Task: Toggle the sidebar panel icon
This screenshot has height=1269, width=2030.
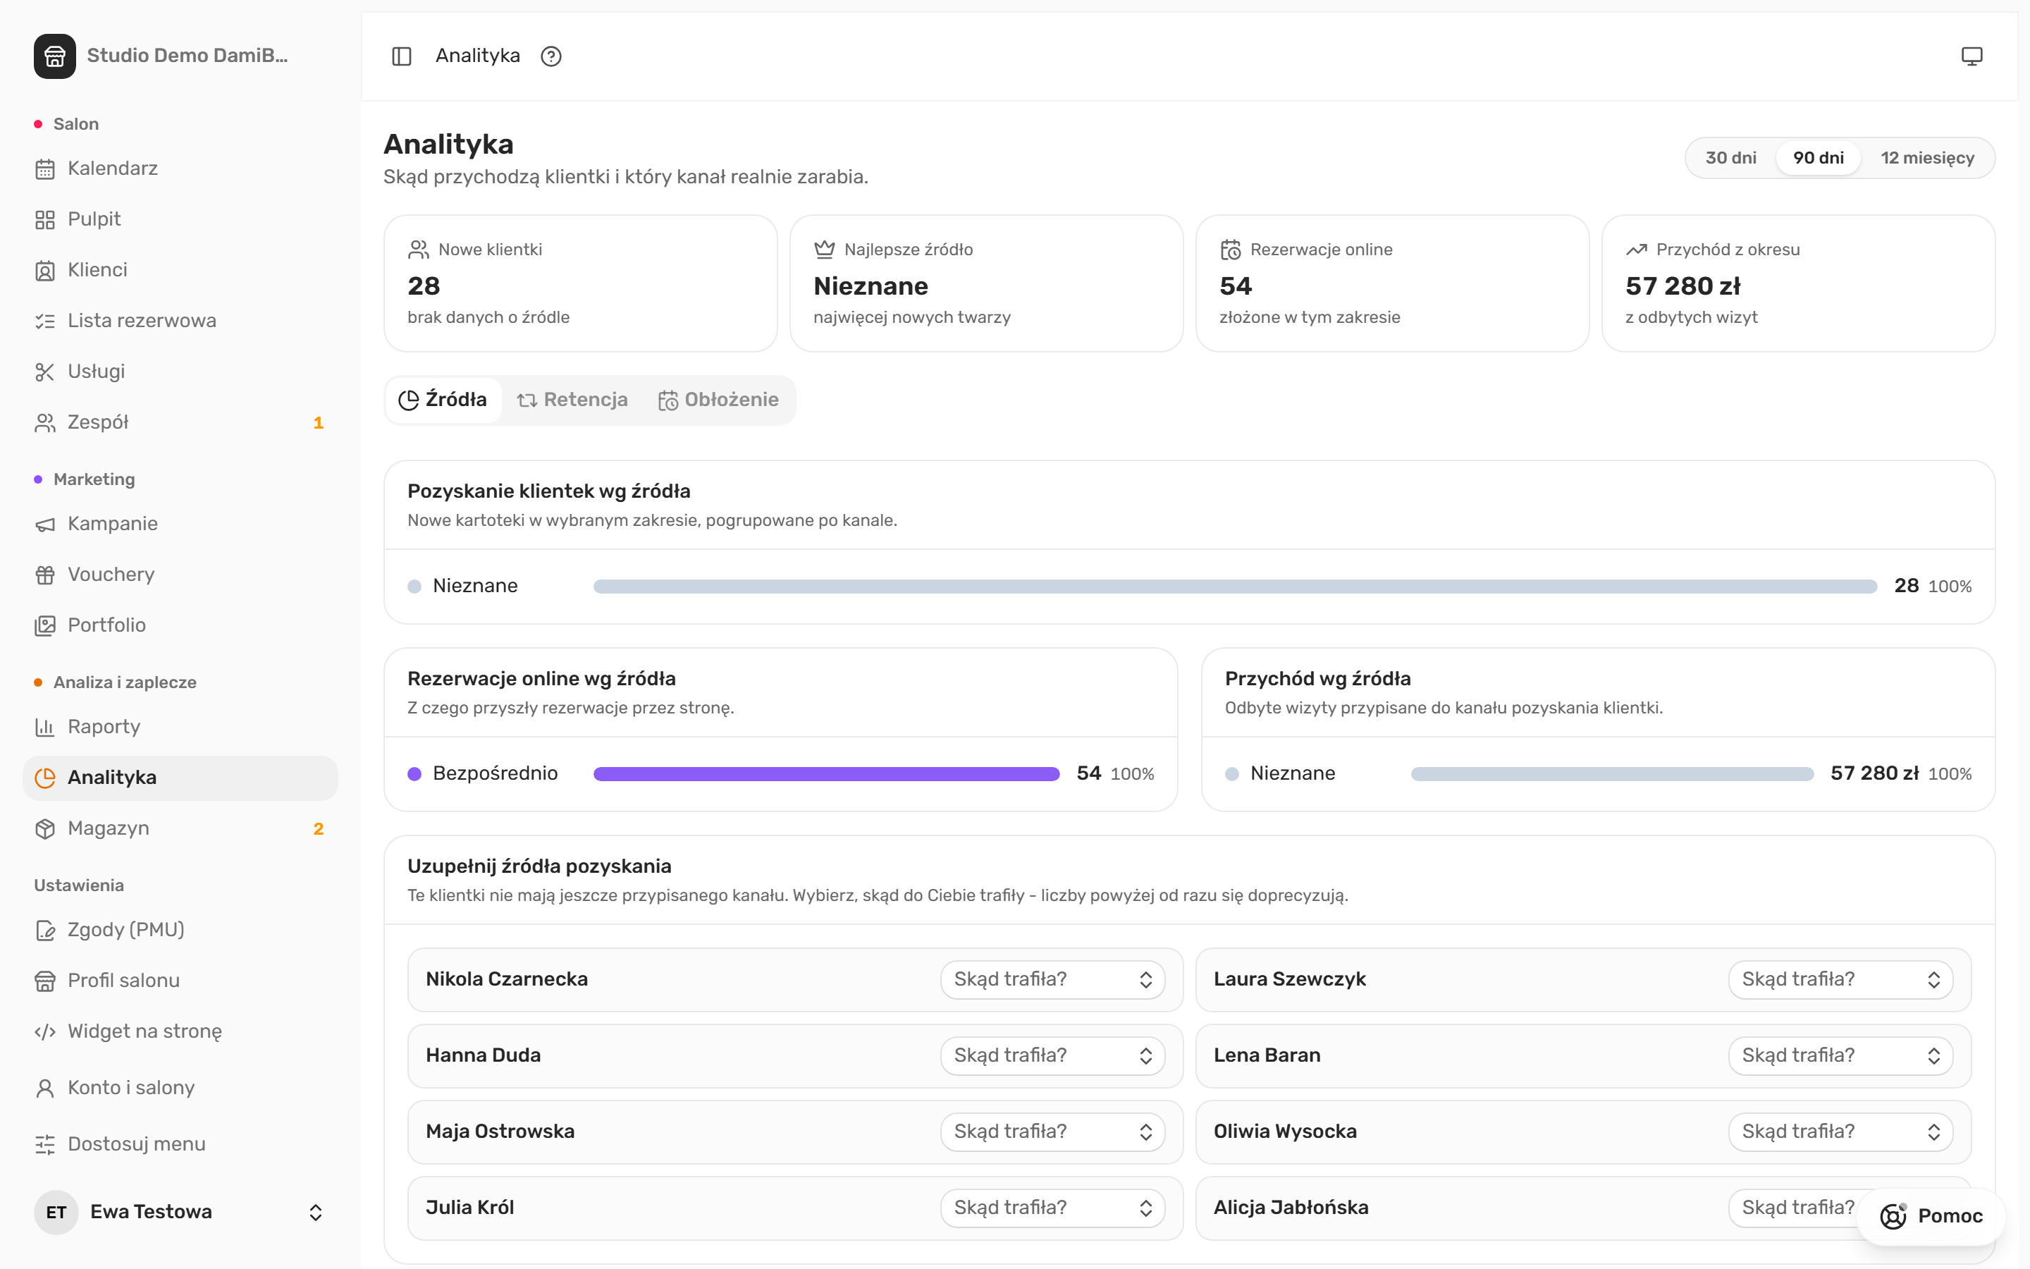Action: point(402,56)
